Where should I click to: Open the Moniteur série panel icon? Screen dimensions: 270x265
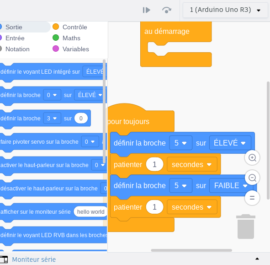click(x=4, y=260)
